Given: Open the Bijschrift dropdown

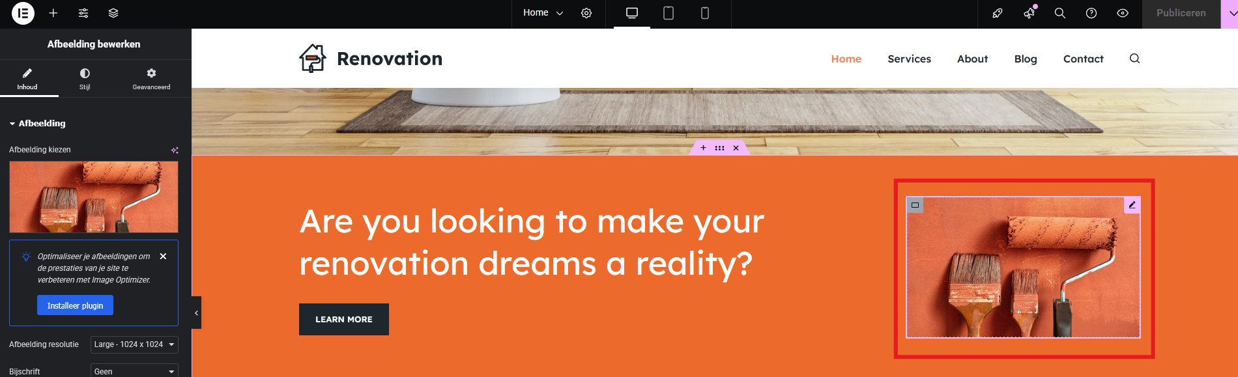Looking at the screenshot, I should tap(134, 371).
